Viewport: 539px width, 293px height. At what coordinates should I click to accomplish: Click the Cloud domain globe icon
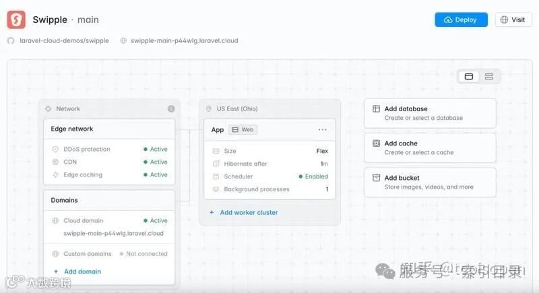click(x=55, y=220)
